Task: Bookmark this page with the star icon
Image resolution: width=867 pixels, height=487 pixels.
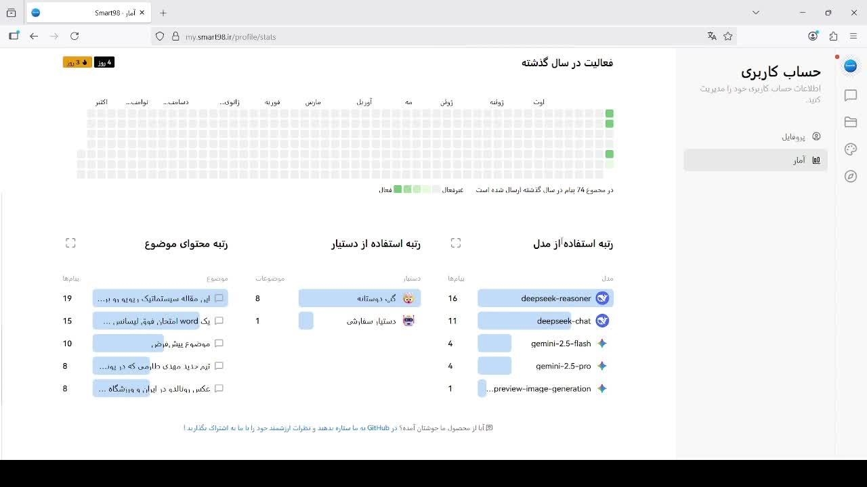Action: tap(728, 37)
